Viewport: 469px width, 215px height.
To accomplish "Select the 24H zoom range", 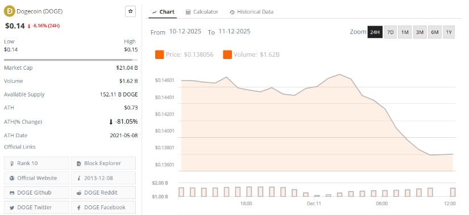I will 375,32.
